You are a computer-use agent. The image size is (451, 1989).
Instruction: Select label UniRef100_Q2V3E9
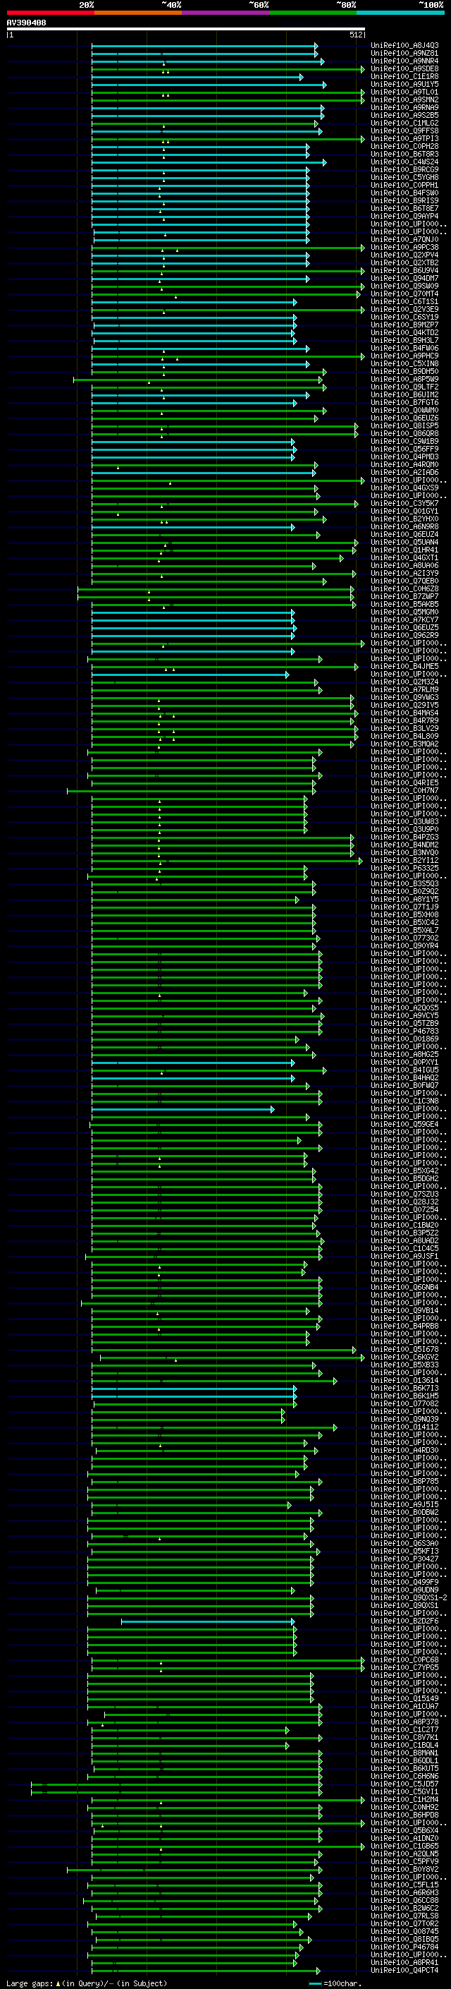coord(404,310)
